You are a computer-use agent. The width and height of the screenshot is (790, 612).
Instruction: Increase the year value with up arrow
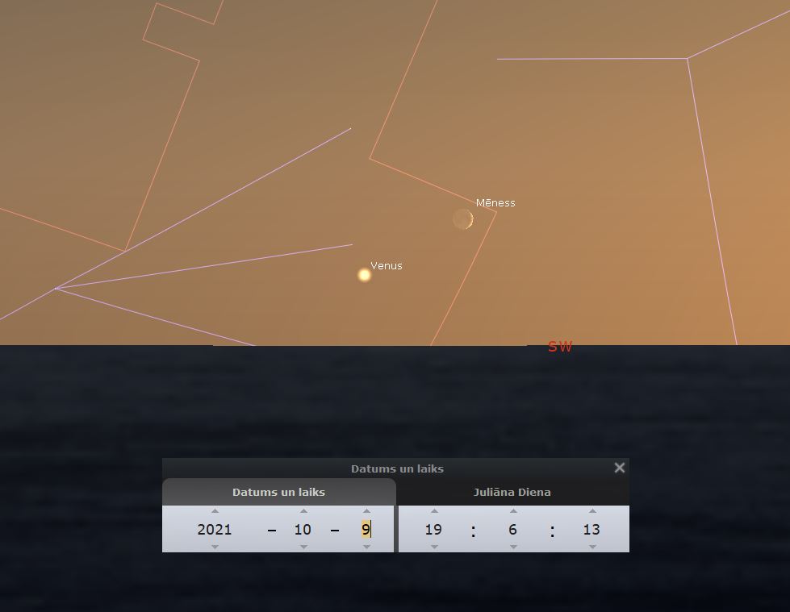tap(215, 511)
